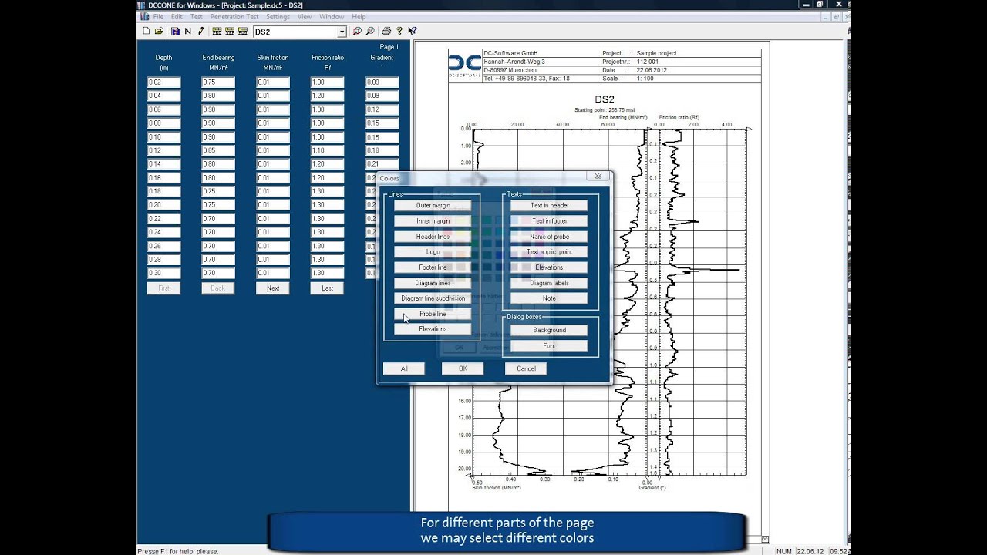Open the Window menu
The width and height of the screenshot is (987, 555).
(332, 17)
